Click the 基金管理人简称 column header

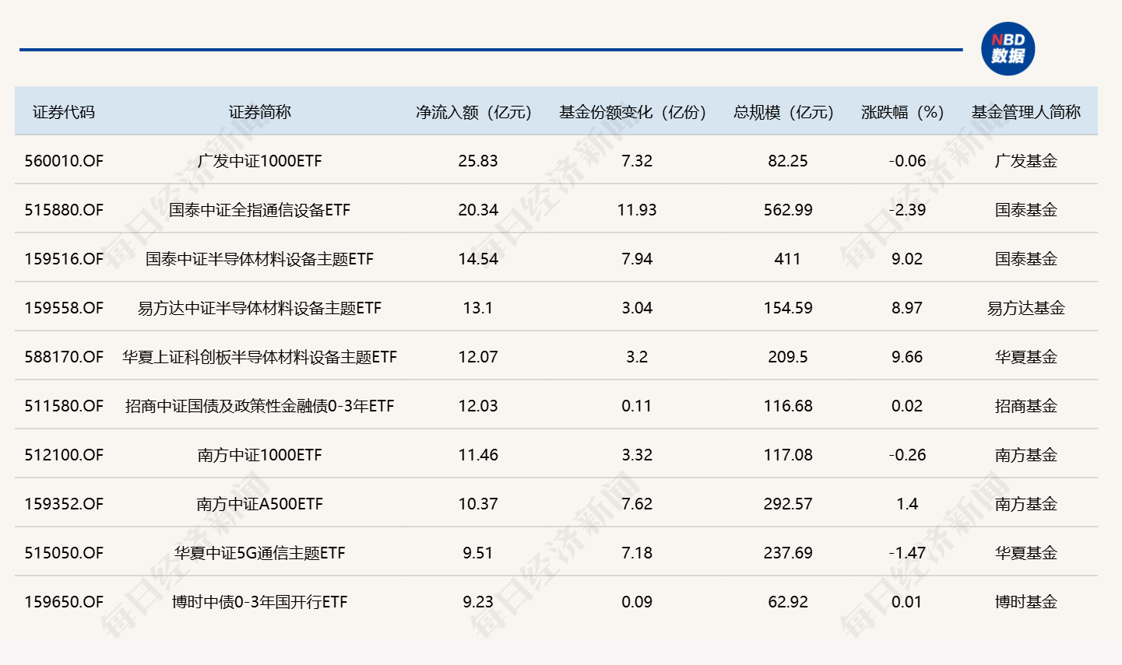pos(1026,112)
